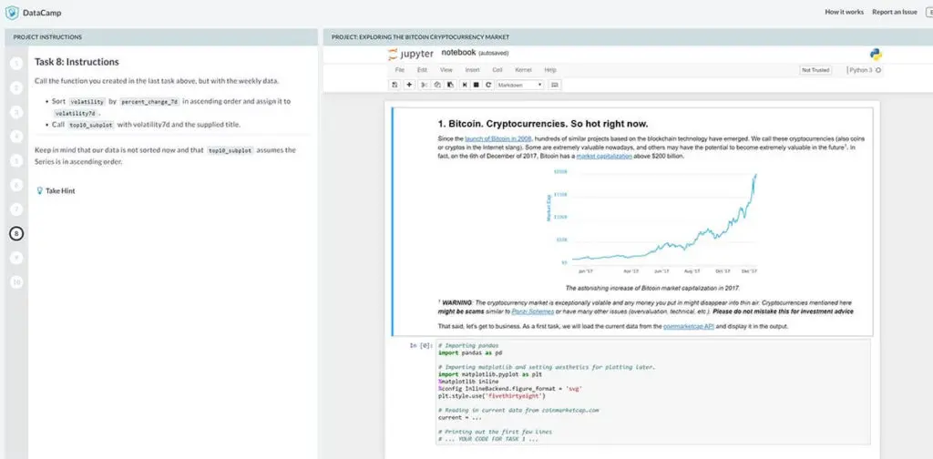
Task: Open the coinmarketcap API link
Action: [689, 326]
